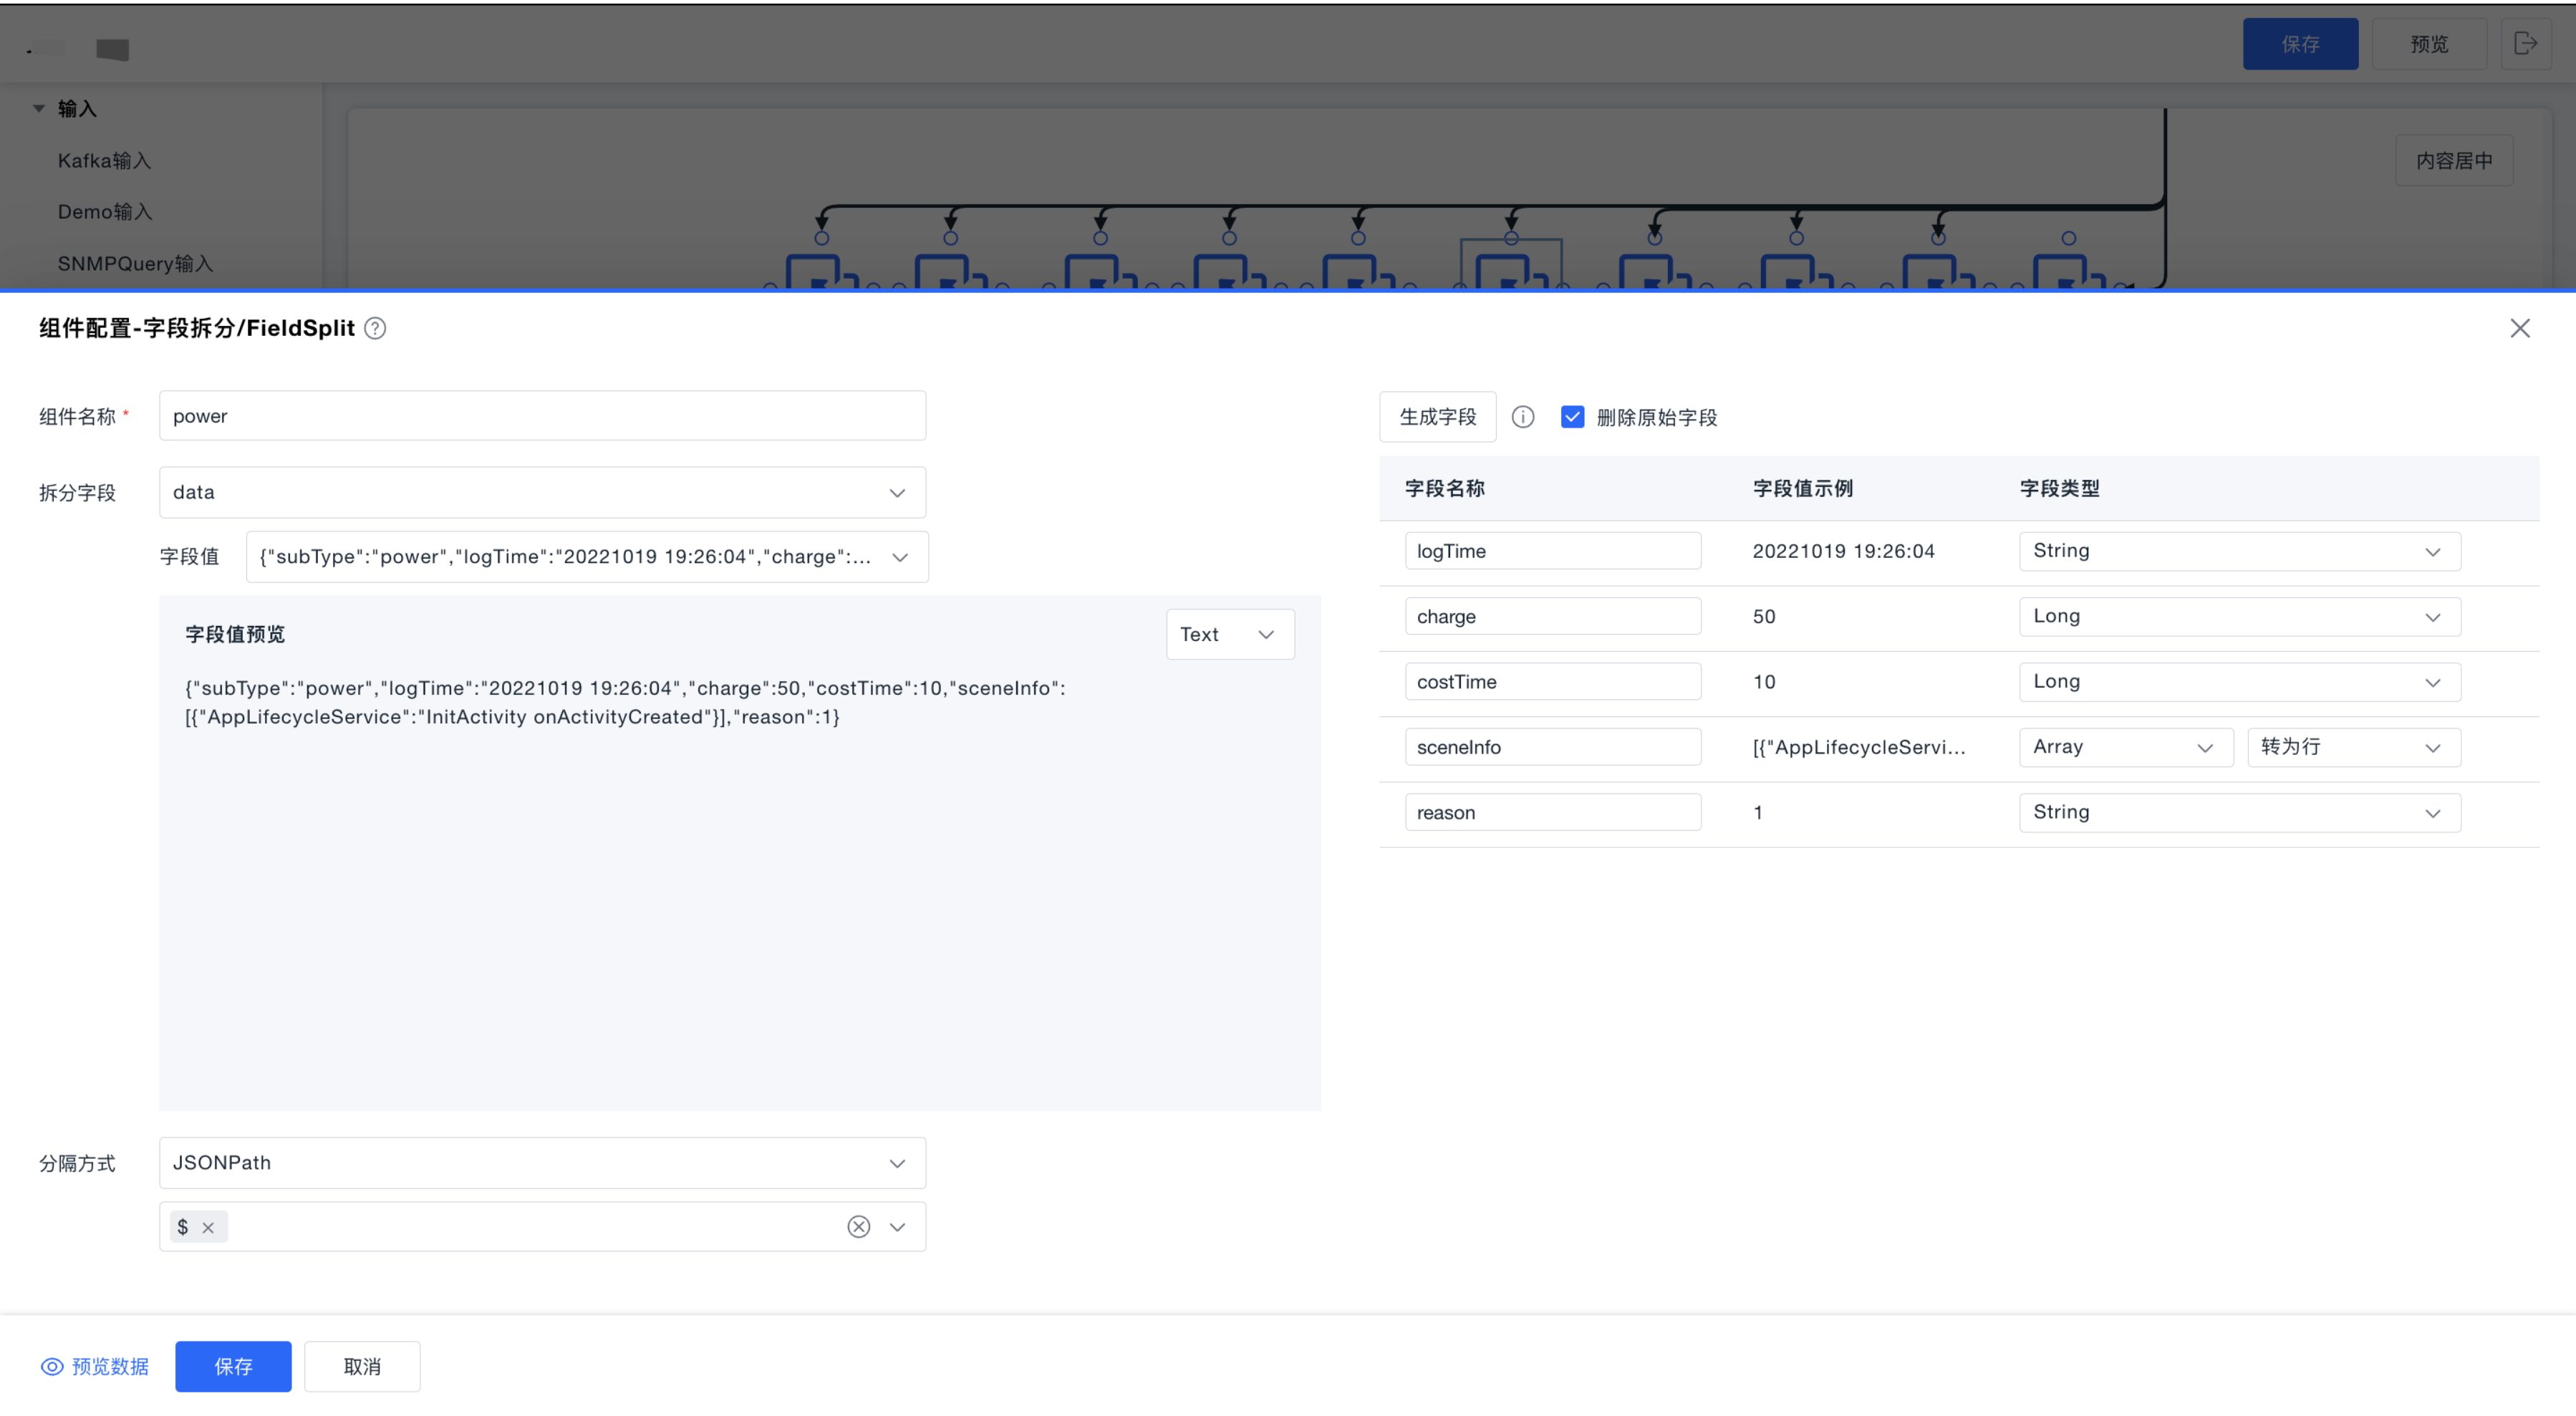Collapse the 输入 tree section
Image resolution: width=2576 pixels, height=1416 pixels.
point(39,108)
